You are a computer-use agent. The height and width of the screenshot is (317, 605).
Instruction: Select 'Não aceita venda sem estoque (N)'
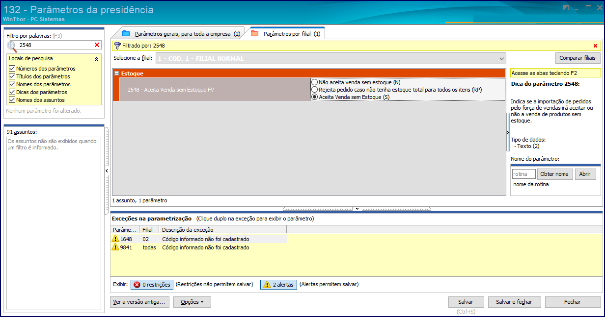pyautogui.click(x=315, y=82)
